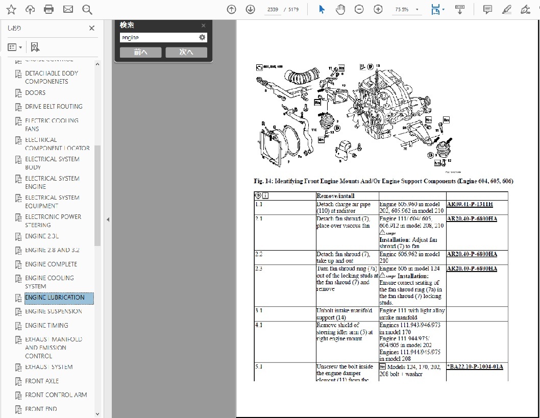The image size is (540, 418).
Task: Go to the next page
Action: pyautogui.click(x=251, y=9)
